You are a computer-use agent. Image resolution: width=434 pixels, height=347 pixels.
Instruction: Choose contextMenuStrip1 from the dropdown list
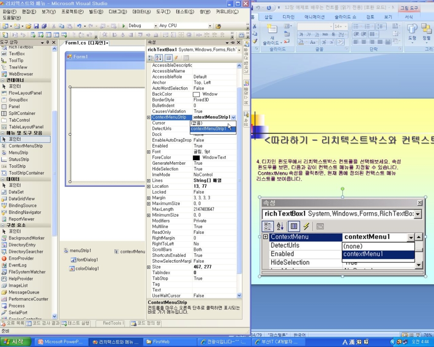coord(213,129)
